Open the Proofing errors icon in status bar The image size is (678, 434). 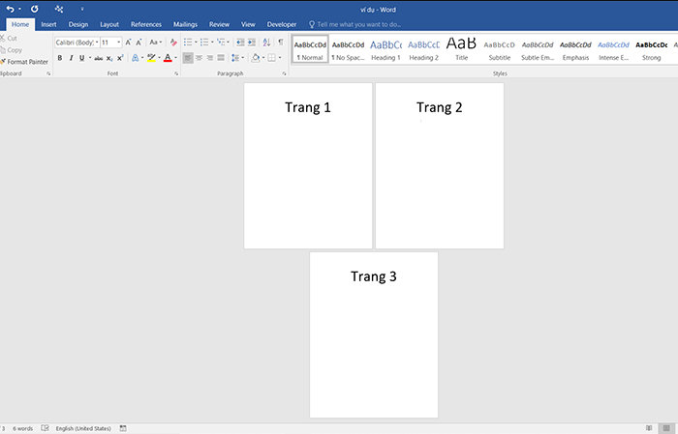(x=45, y=428)
